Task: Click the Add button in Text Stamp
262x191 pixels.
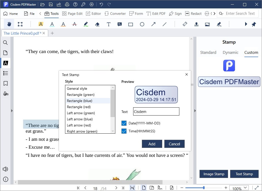Action: [x=152, y=144]
